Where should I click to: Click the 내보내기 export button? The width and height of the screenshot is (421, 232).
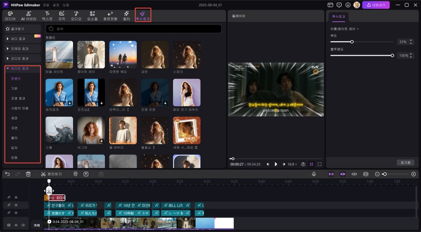point(376,5)
